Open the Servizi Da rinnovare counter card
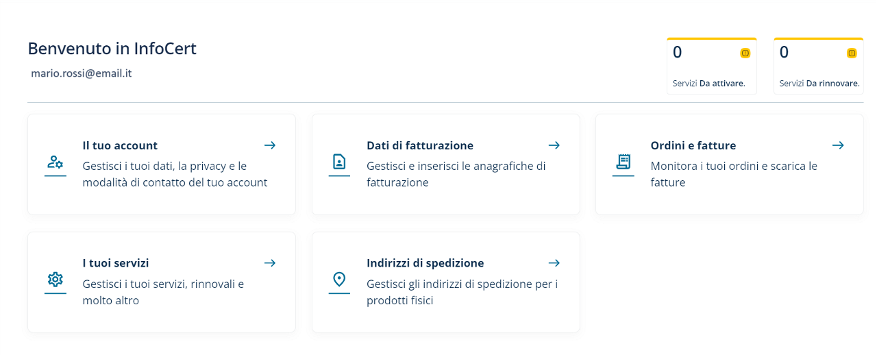Image resolution: width=877 pixels, height=355 pixels. [x=818, y=66]
